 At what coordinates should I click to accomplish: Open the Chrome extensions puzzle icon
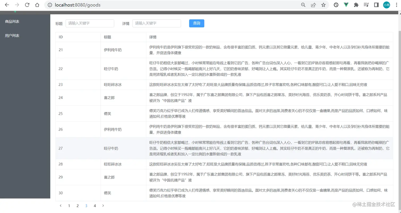pos(356,5)
